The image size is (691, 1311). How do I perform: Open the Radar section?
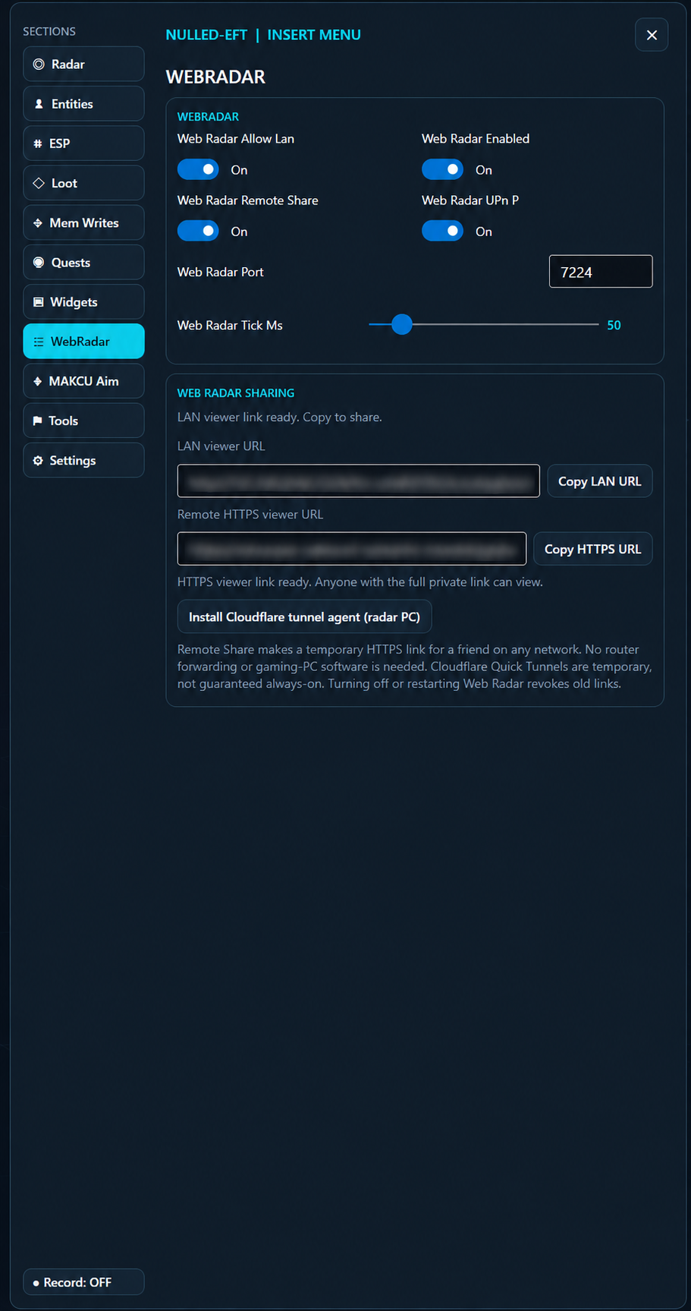[83, 64]
